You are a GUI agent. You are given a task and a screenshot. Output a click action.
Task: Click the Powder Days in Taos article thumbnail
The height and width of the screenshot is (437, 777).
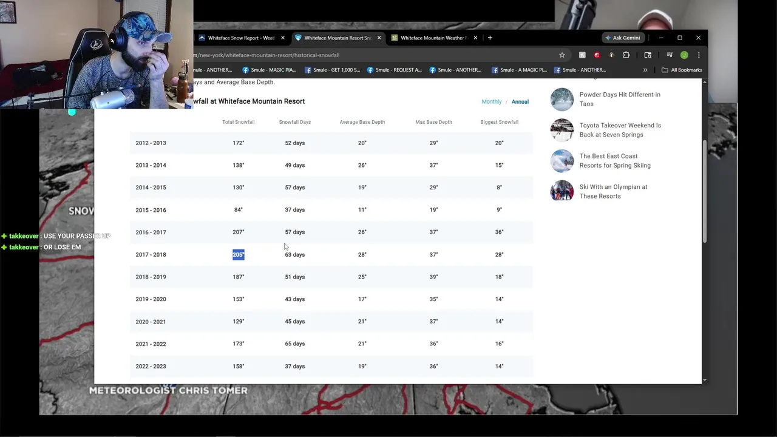click(562, 100)
